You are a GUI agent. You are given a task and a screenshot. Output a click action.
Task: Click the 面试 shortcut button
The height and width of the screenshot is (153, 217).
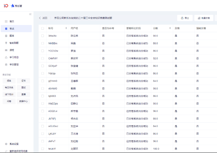[24, 88]
